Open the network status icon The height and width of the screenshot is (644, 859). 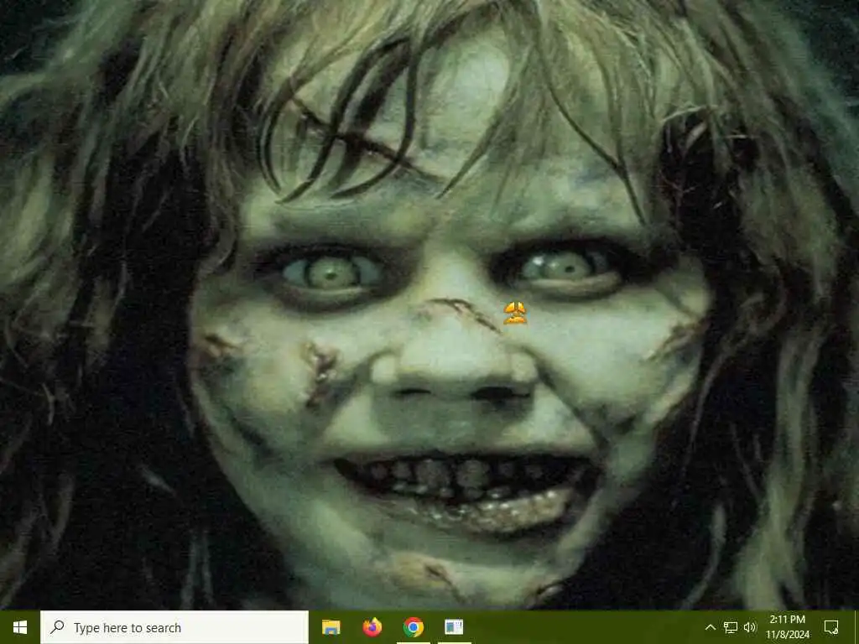pyautogui.click(x=731, y=627)
